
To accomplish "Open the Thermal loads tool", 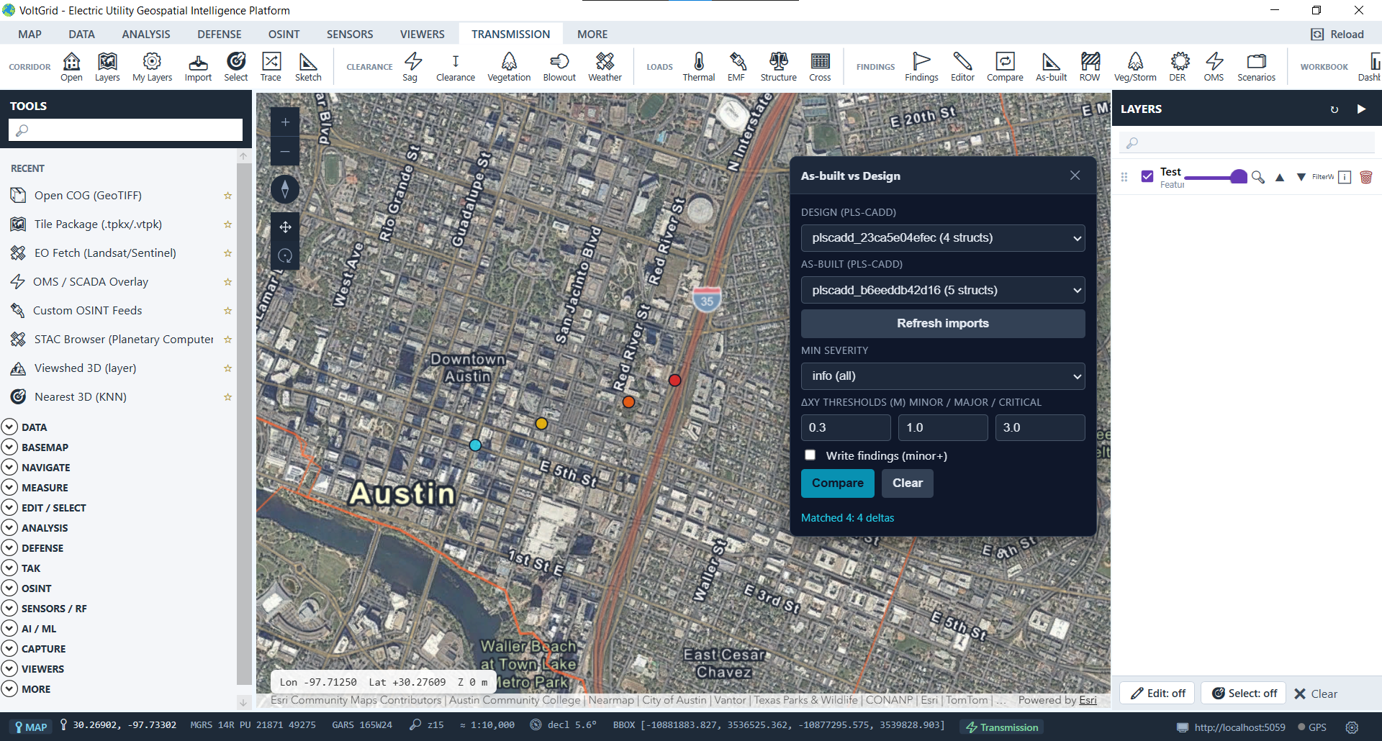I will 698,67.
